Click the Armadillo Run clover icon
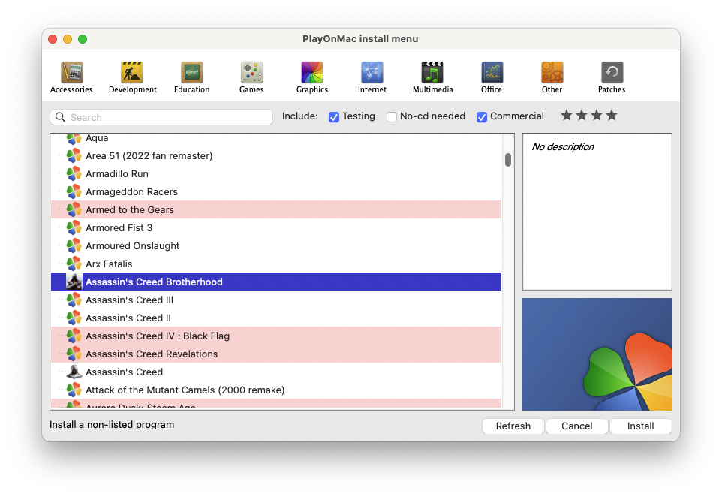Viewport: 722px width, 497px height. 74,173
